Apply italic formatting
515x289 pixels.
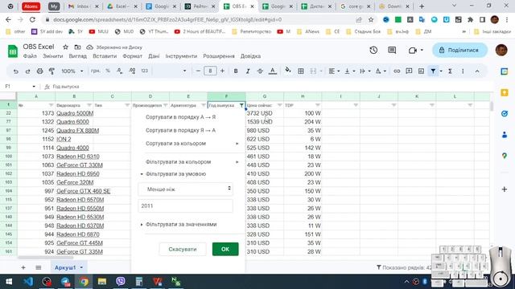248,71
